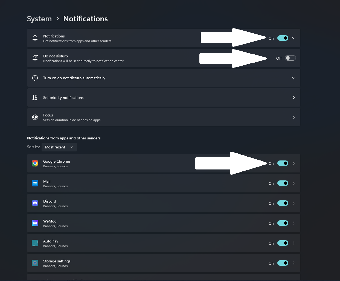Click the Focus clock icon

pyautogui.click(x=35, y=117)
